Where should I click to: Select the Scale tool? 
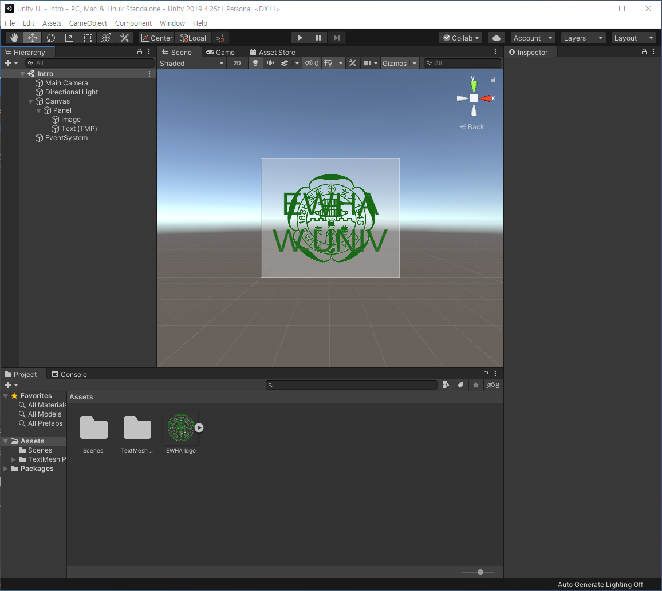pos(69,38)
